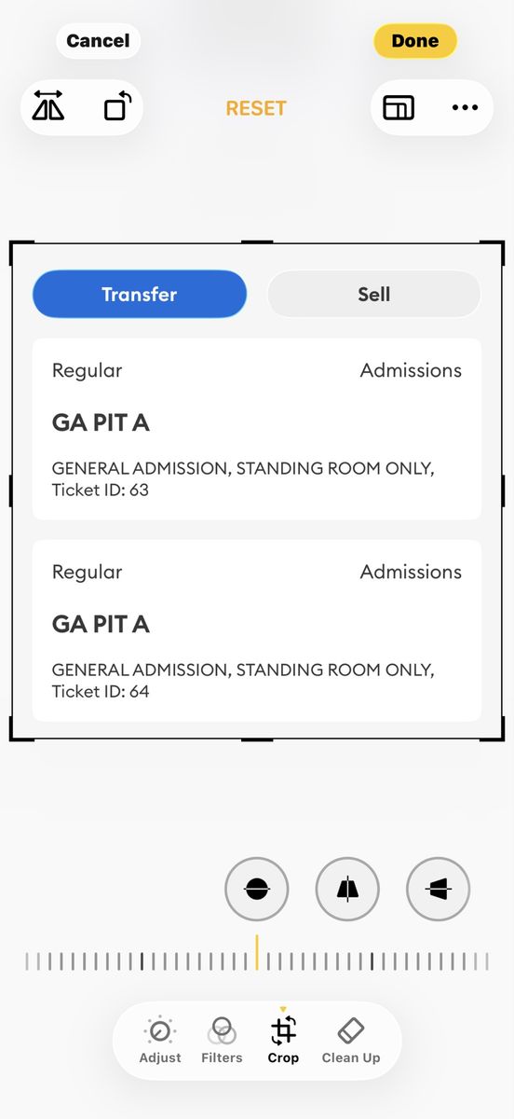
Task: Tap the rotate image icon
Action: (117, 108)
